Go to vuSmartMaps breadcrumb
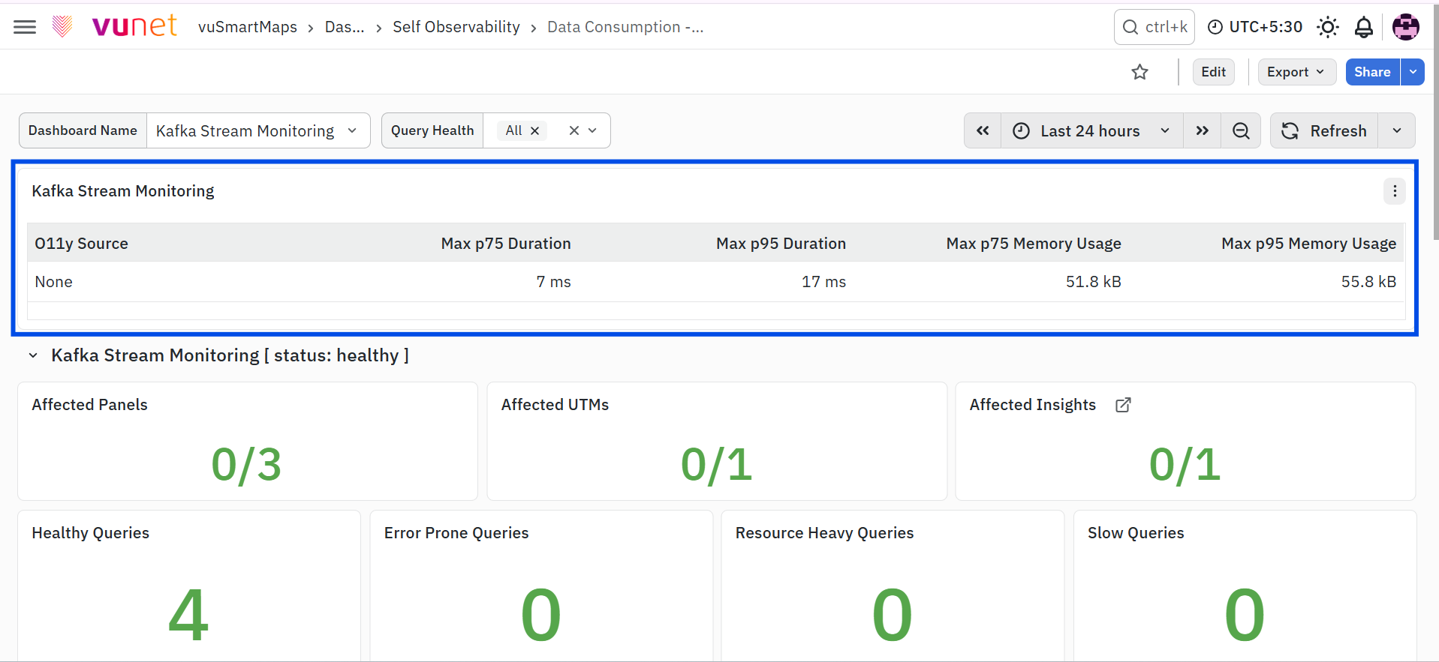 pos(248,27)
